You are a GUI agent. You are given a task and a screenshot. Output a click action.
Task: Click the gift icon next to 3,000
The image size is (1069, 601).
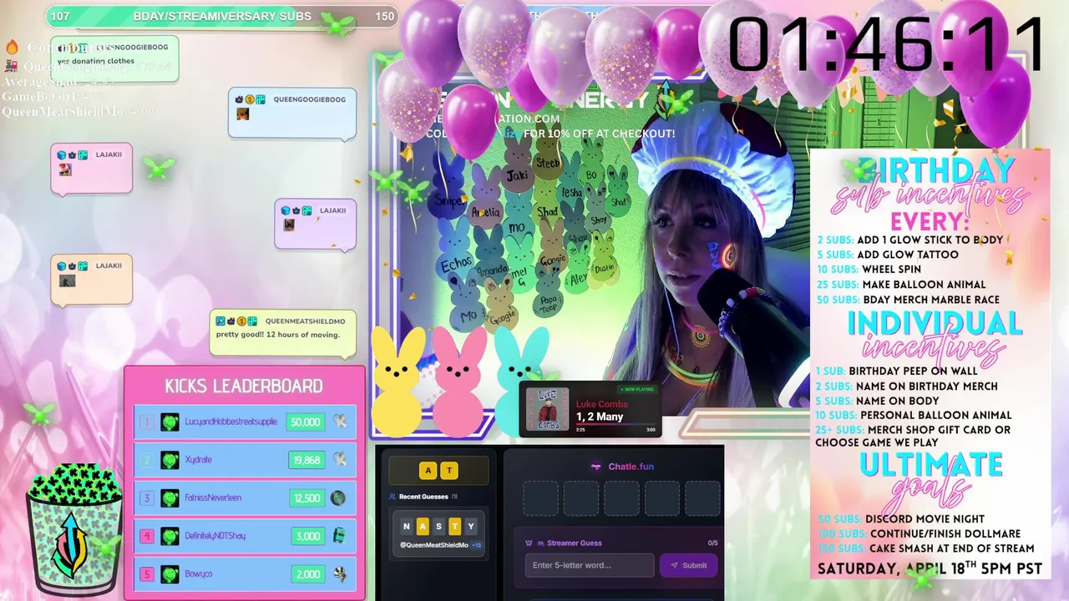click(x=339, y=536)
